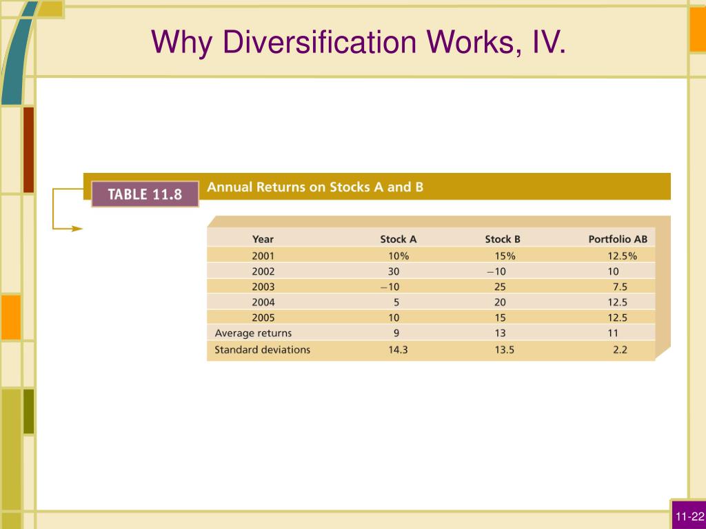Select Stock A's "30" value for 2002
The width and height of the screenshot is (706, 529).
point(394,271)
